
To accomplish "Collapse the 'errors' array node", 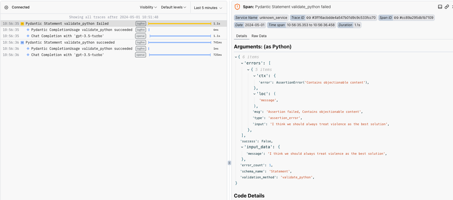I will pyautogui.click(x=242, y=63).
